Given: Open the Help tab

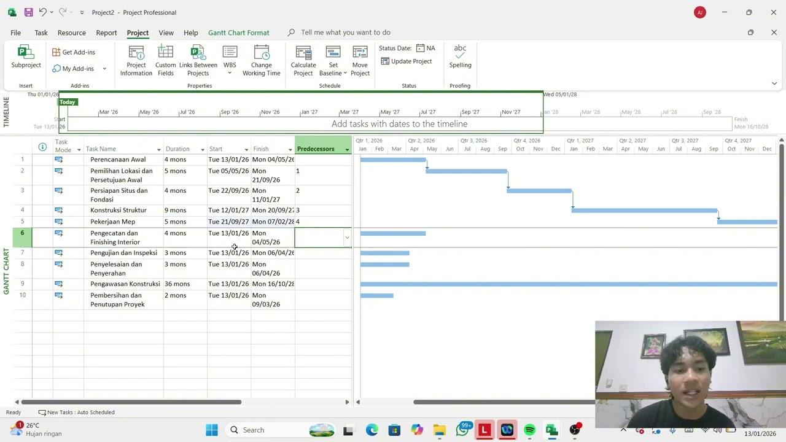Looking at the screenshot, I should coord(190,33).
